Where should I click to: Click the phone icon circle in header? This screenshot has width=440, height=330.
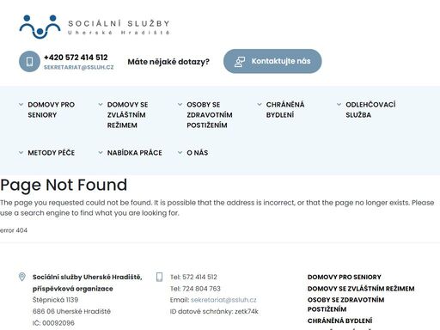pos(29,62)
